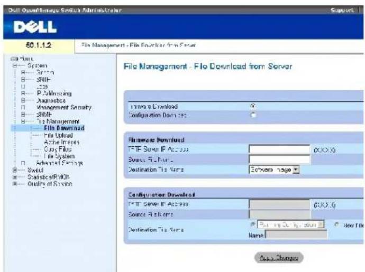
Task: Select the Running Configuration destination radio
Action: coord(252,224)
